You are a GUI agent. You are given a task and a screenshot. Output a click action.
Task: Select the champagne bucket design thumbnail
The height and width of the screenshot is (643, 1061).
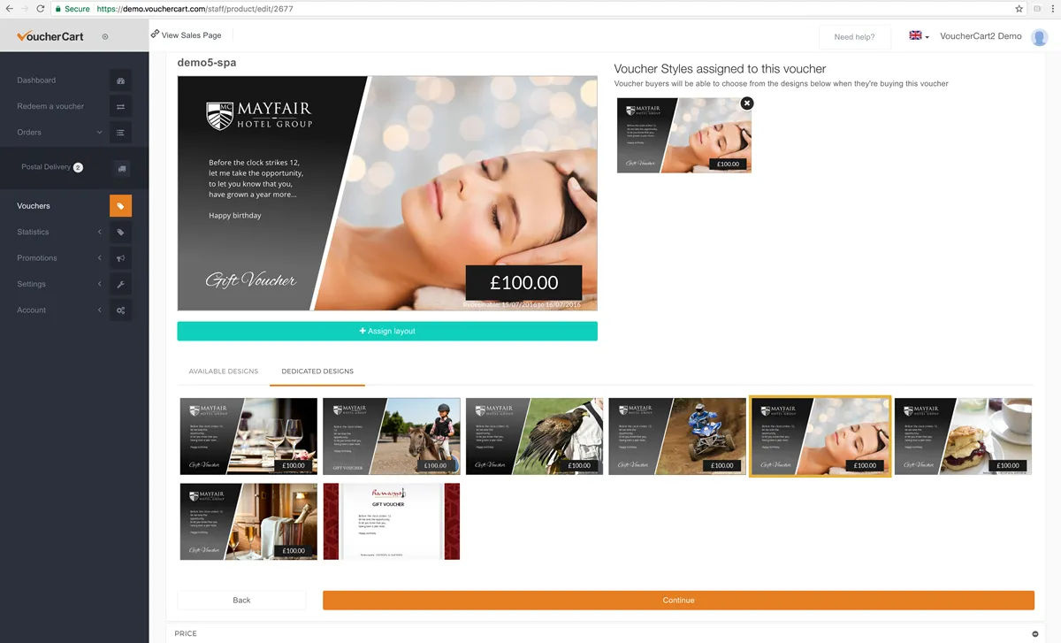248,522
